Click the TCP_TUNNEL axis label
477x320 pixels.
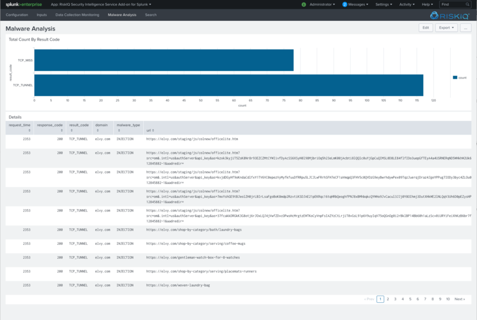[23, 85]
